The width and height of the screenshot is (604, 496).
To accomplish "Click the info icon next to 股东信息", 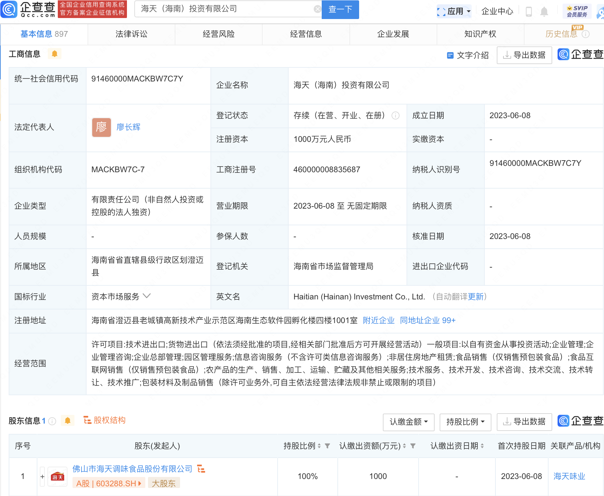I will 52,421.
